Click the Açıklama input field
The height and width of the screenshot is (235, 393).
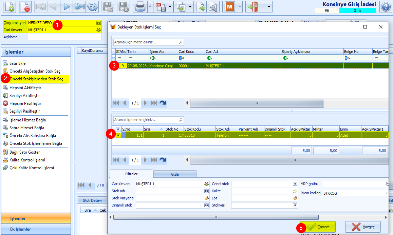click(65, 37)
